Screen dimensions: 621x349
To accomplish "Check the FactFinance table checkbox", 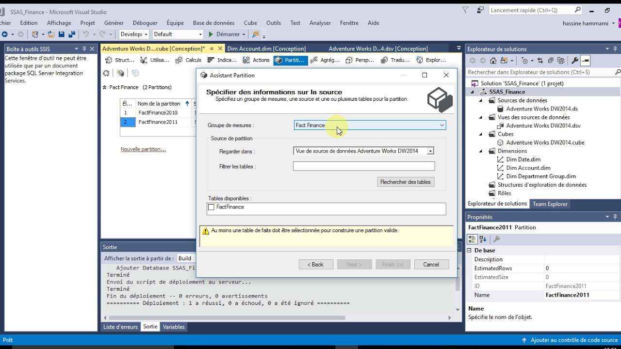I will 211,207.
